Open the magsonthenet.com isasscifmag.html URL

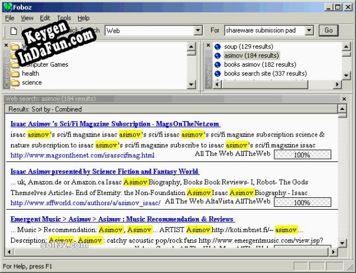click(x=82, y=155)
